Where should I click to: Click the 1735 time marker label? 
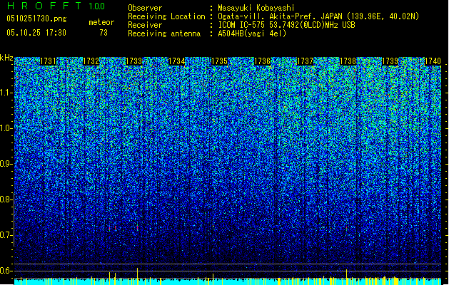[219, 61]
